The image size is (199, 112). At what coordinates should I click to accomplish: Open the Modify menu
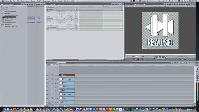pyautogui.click(x=39, y=1)
